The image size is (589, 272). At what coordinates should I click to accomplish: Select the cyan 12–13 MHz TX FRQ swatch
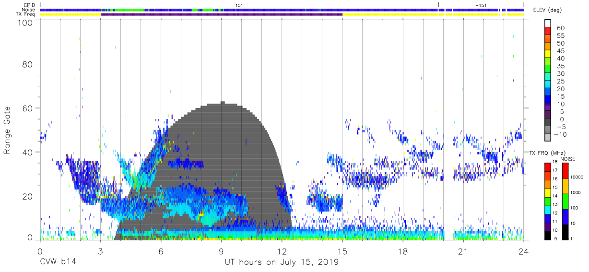point(548,210)
